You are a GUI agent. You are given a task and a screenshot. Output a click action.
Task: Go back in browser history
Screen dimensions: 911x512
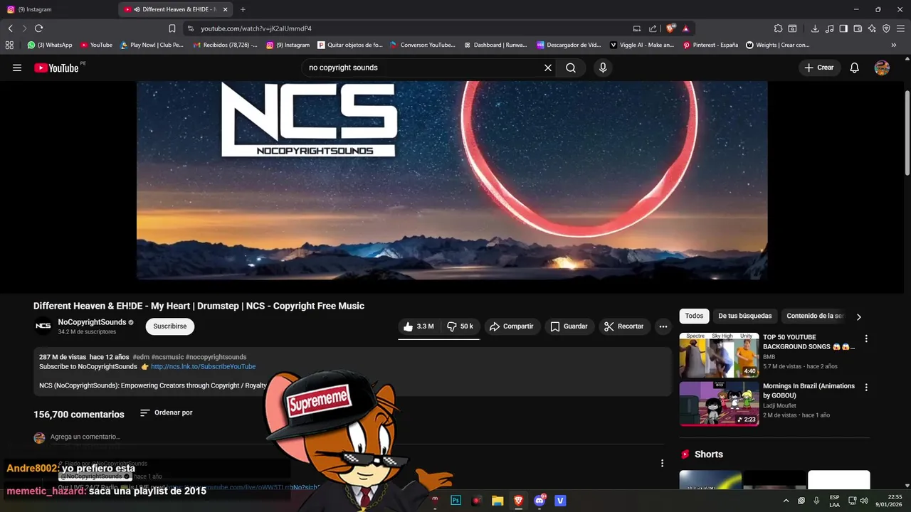(x=10, y=28)
